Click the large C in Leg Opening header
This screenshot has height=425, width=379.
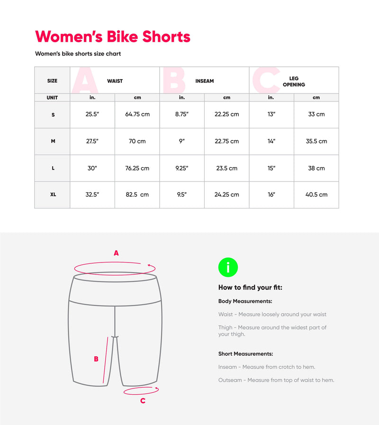(x=266, y=80)
